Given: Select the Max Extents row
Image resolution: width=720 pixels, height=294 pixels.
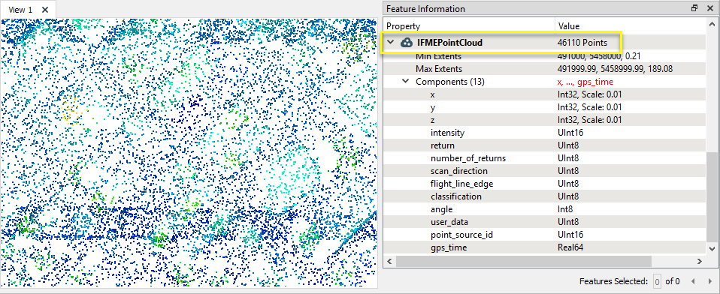Looking at the screenshot, I should (545, 69).
